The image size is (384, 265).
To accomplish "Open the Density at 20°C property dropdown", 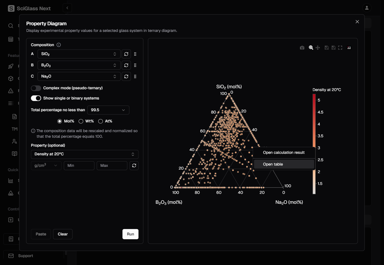I will (x=84, y=154).
